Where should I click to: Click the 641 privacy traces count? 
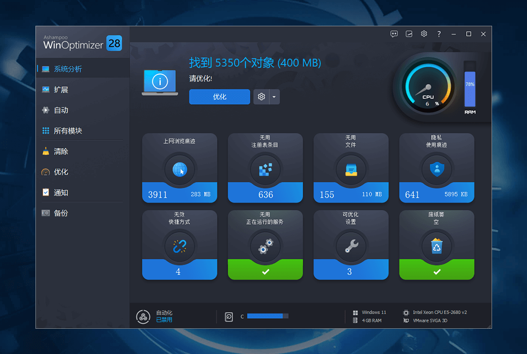(x=412, y=195)
